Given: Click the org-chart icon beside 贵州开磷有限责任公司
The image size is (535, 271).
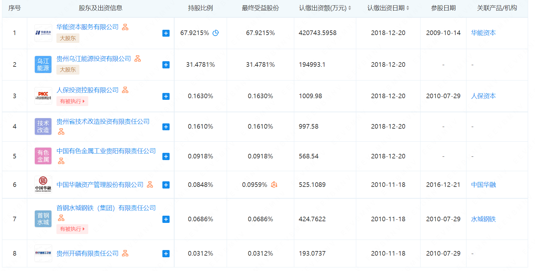Looking at the screenshot, I should click(125, 253).
